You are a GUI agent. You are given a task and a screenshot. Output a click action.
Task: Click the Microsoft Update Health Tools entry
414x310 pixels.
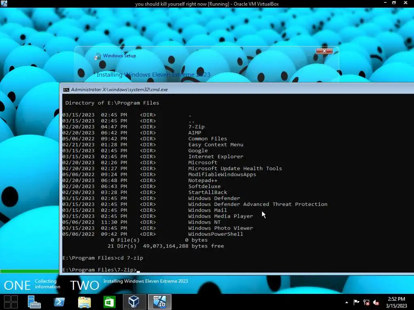235,168
